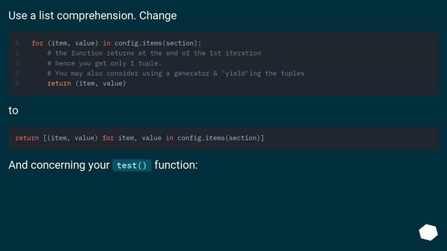This screenshot has height=251, width=447.
Task: Click the 'for' keyword on line 1
Action: point(37,43)
